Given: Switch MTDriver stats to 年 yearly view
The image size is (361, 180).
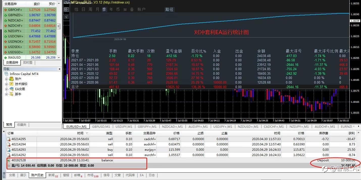Looking at the screenshot, I should tap(111, 9).
